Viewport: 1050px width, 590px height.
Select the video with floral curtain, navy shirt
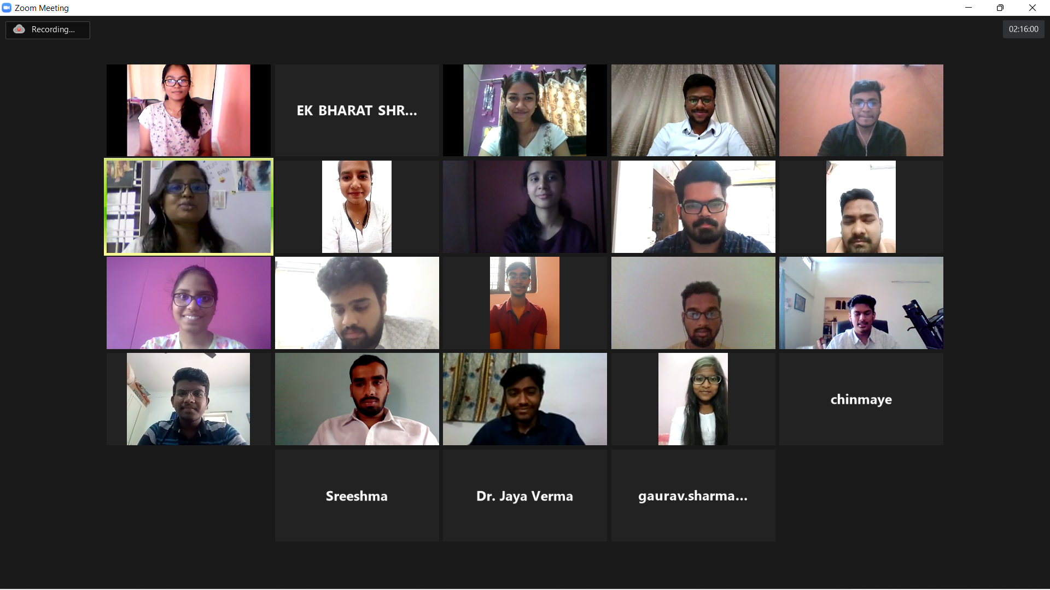524,399
